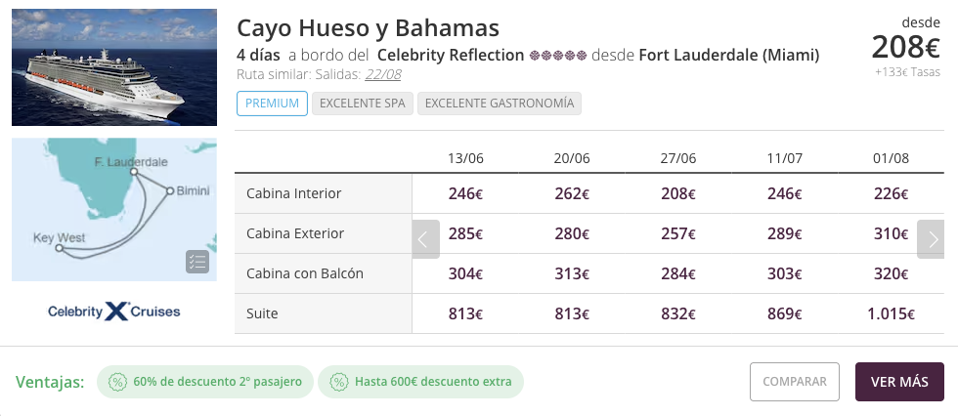
Task: Show previous departure dates with left arrow
Action: pos(426,239)
